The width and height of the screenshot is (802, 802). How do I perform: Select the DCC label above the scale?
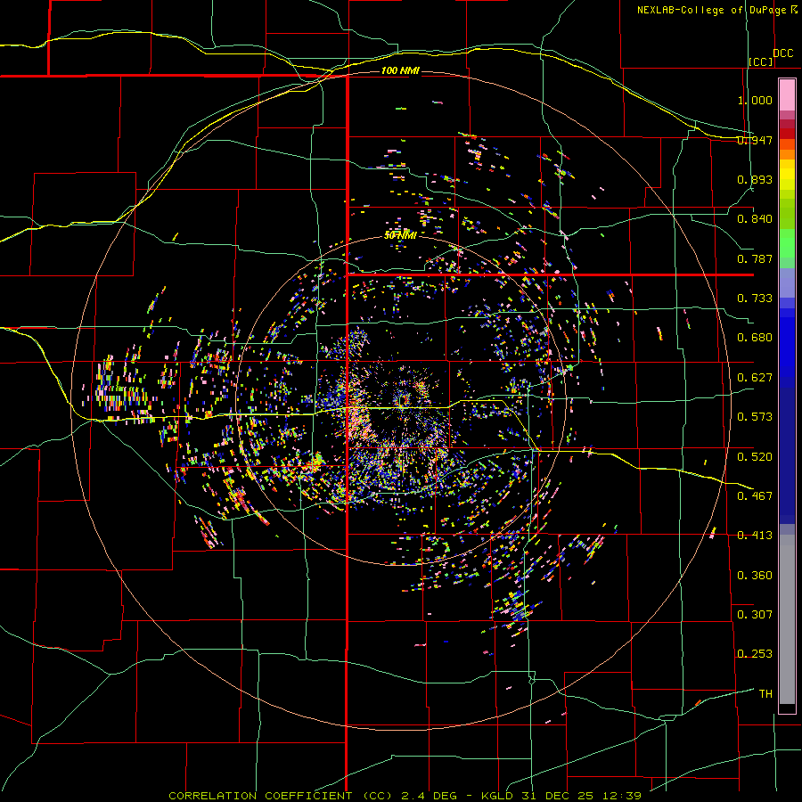(783, 53)
